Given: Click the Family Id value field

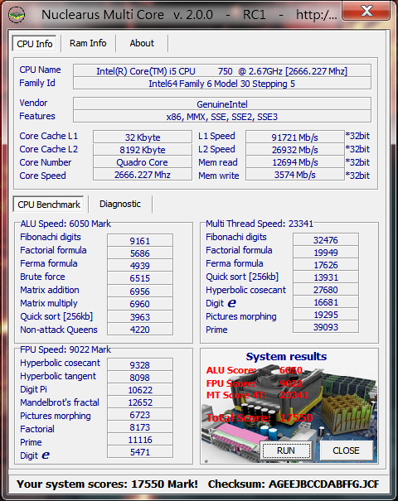Looking at the screenshot, I should click(222, 84).
